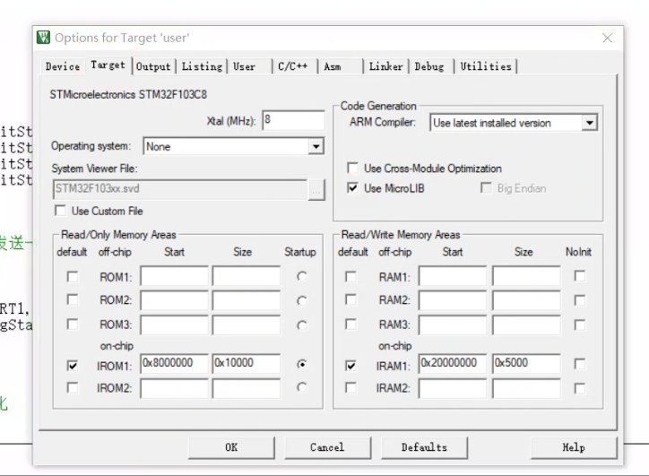This screenshot has width=649, height=476.
Task: Click the RAM1 Start address field
Action: pos(453,276)
